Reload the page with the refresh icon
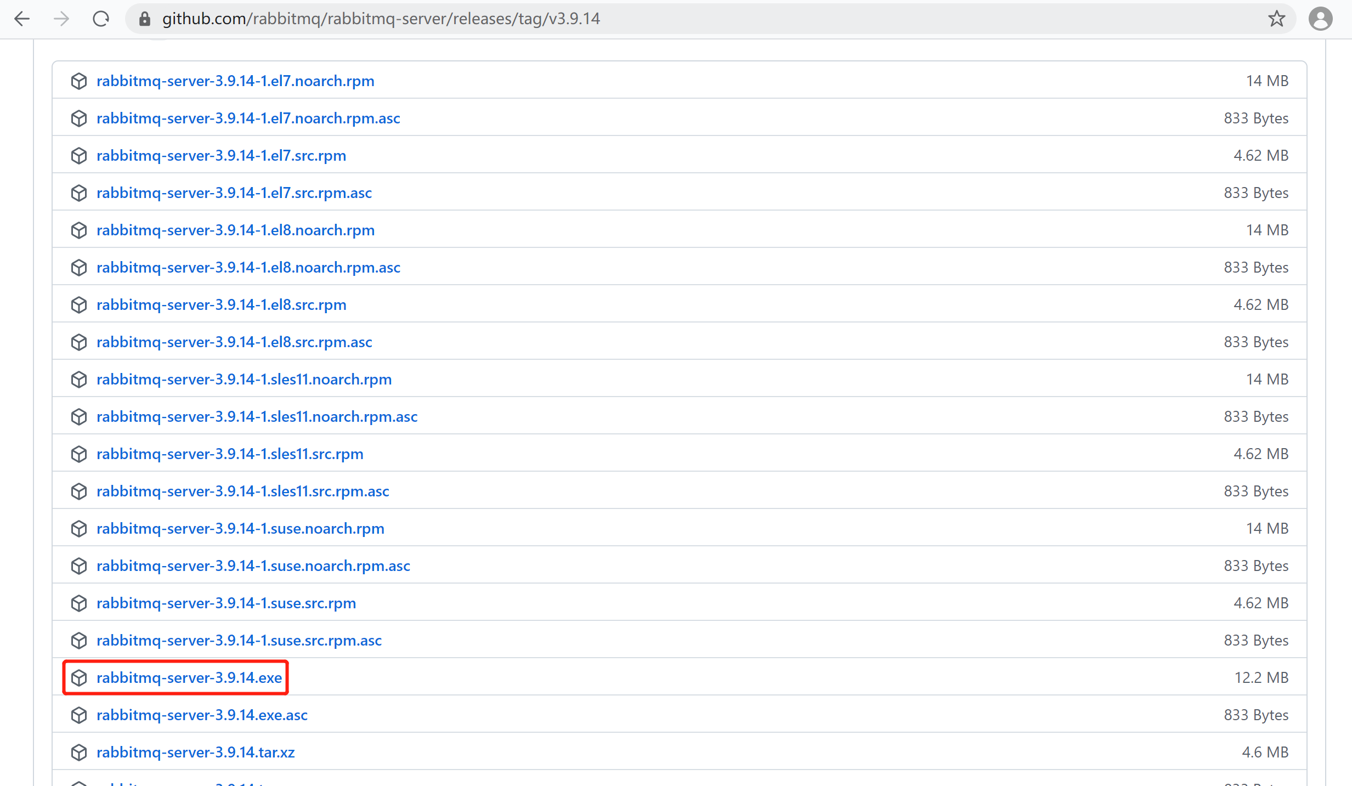Screen dimensions: 1352x786 (x=101, y=19)
